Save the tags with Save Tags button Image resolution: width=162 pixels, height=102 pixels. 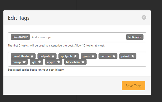tap(133, 86)
